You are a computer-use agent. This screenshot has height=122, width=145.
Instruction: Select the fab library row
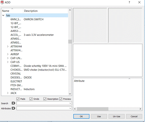[x=37, y=15]
